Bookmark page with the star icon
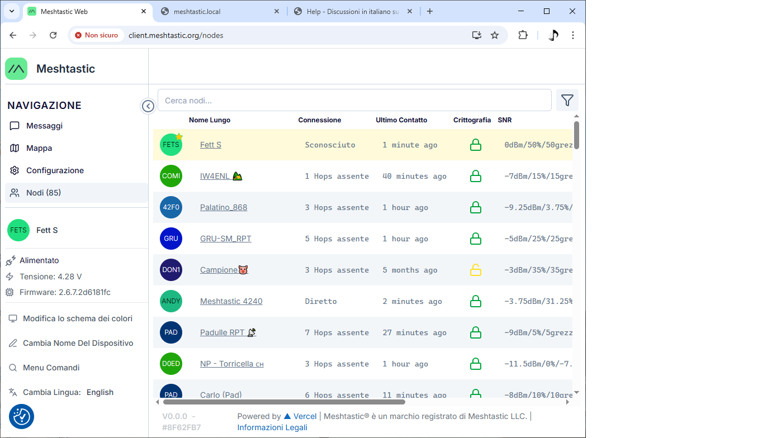This screenshot has height=438, width=758. tap(495, 35)
